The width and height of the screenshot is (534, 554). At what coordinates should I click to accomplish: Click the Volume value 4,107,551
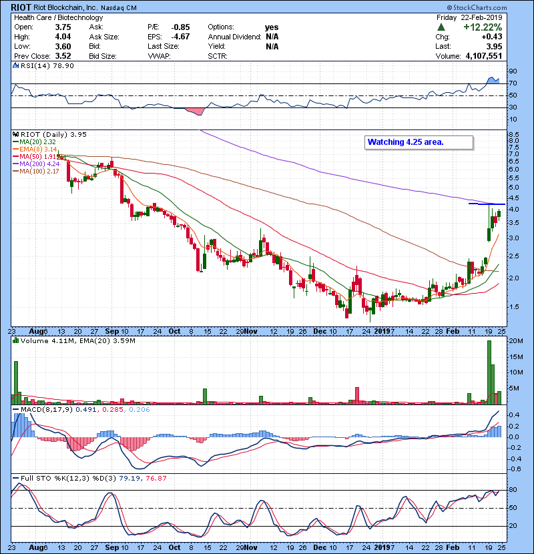pyautogui.click(x=484, y=56)
